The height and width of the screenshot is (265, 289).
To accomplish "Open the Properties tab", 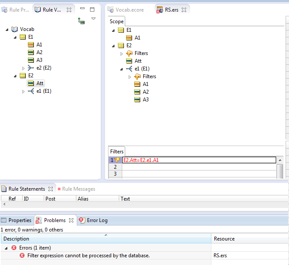I will coord(16,220).
